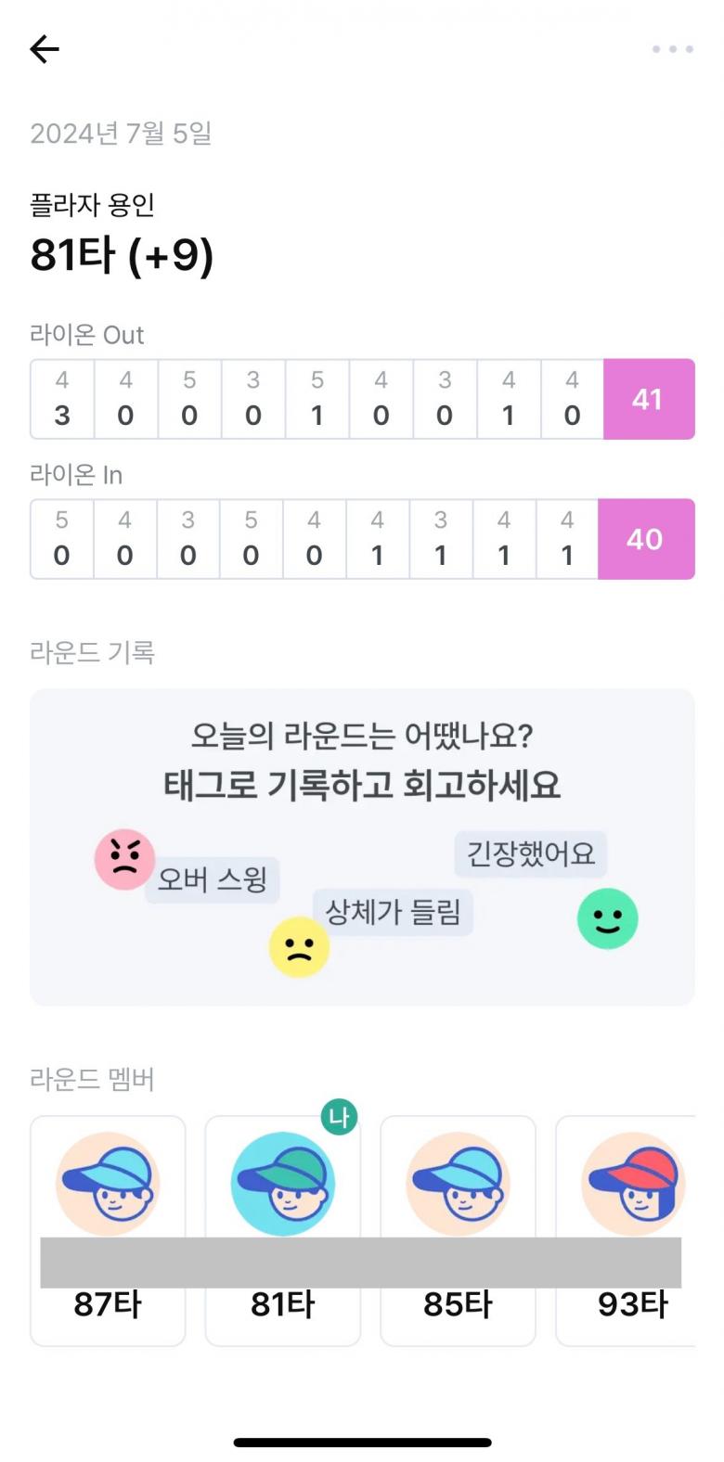Open the three-dot more options menu

pyautogui.click(x=672, y=49)
